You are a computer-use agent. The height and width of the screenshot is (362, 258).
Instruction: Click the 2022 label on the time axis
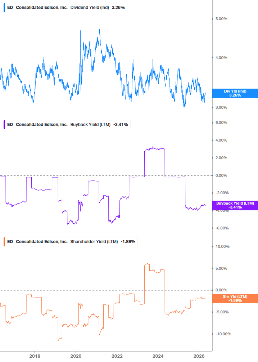click(117, 356)
